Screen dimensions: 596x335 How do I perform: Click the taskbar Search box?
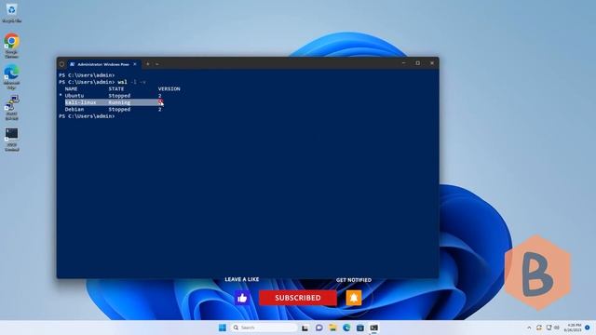(x=264, y=328)
